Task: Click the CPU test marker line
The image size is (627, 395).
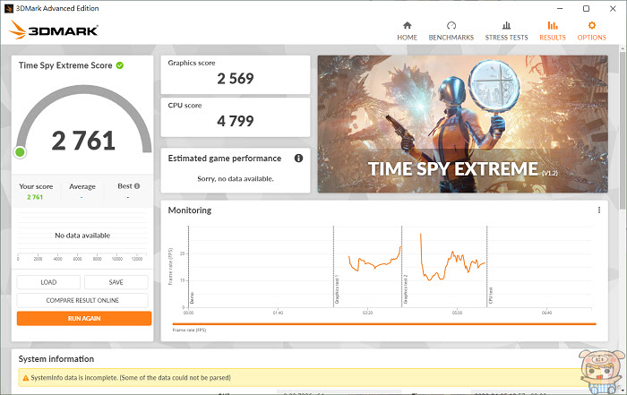Action: [x=487, y=266]
